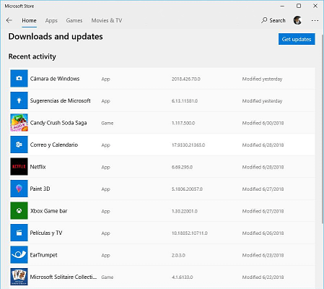Click the Downloads and updates heading
The height and width of the screenshot is (289, 324).
(56, 36)
